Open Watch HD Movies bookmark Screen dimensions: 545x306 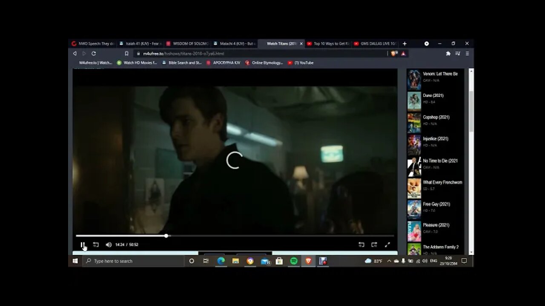[137, 63]
